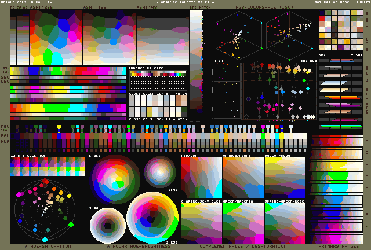The width and height of the screenshot is (371, 250).
Task: Click the title ANALYZE PALETTE V2.21
Action: click(185, 2)
